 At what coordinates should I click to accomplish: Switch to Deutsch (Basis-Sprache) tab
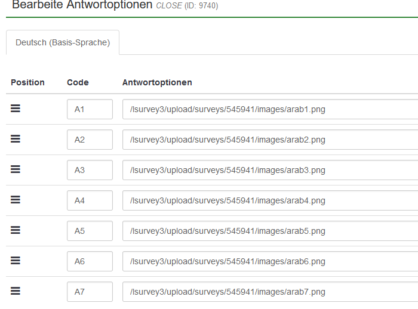pyautogui.click(x=63, y=43)
